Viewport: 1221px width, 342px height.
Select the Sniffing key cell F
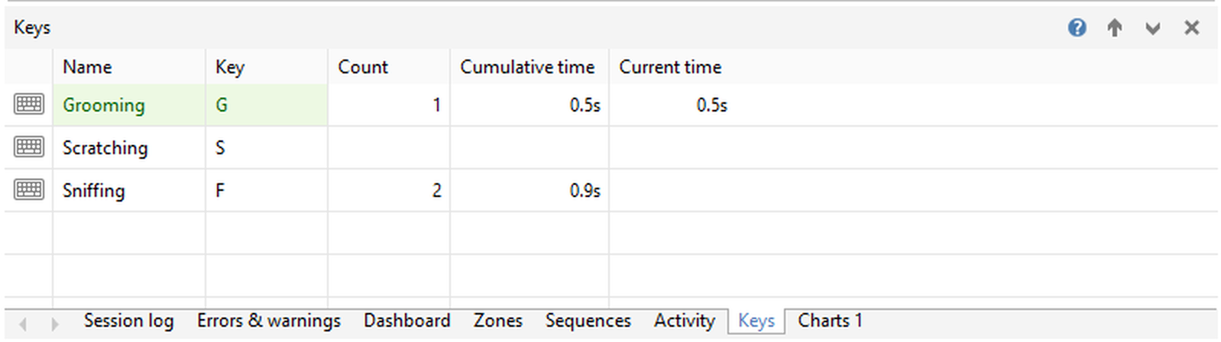(x=266, y=191)
